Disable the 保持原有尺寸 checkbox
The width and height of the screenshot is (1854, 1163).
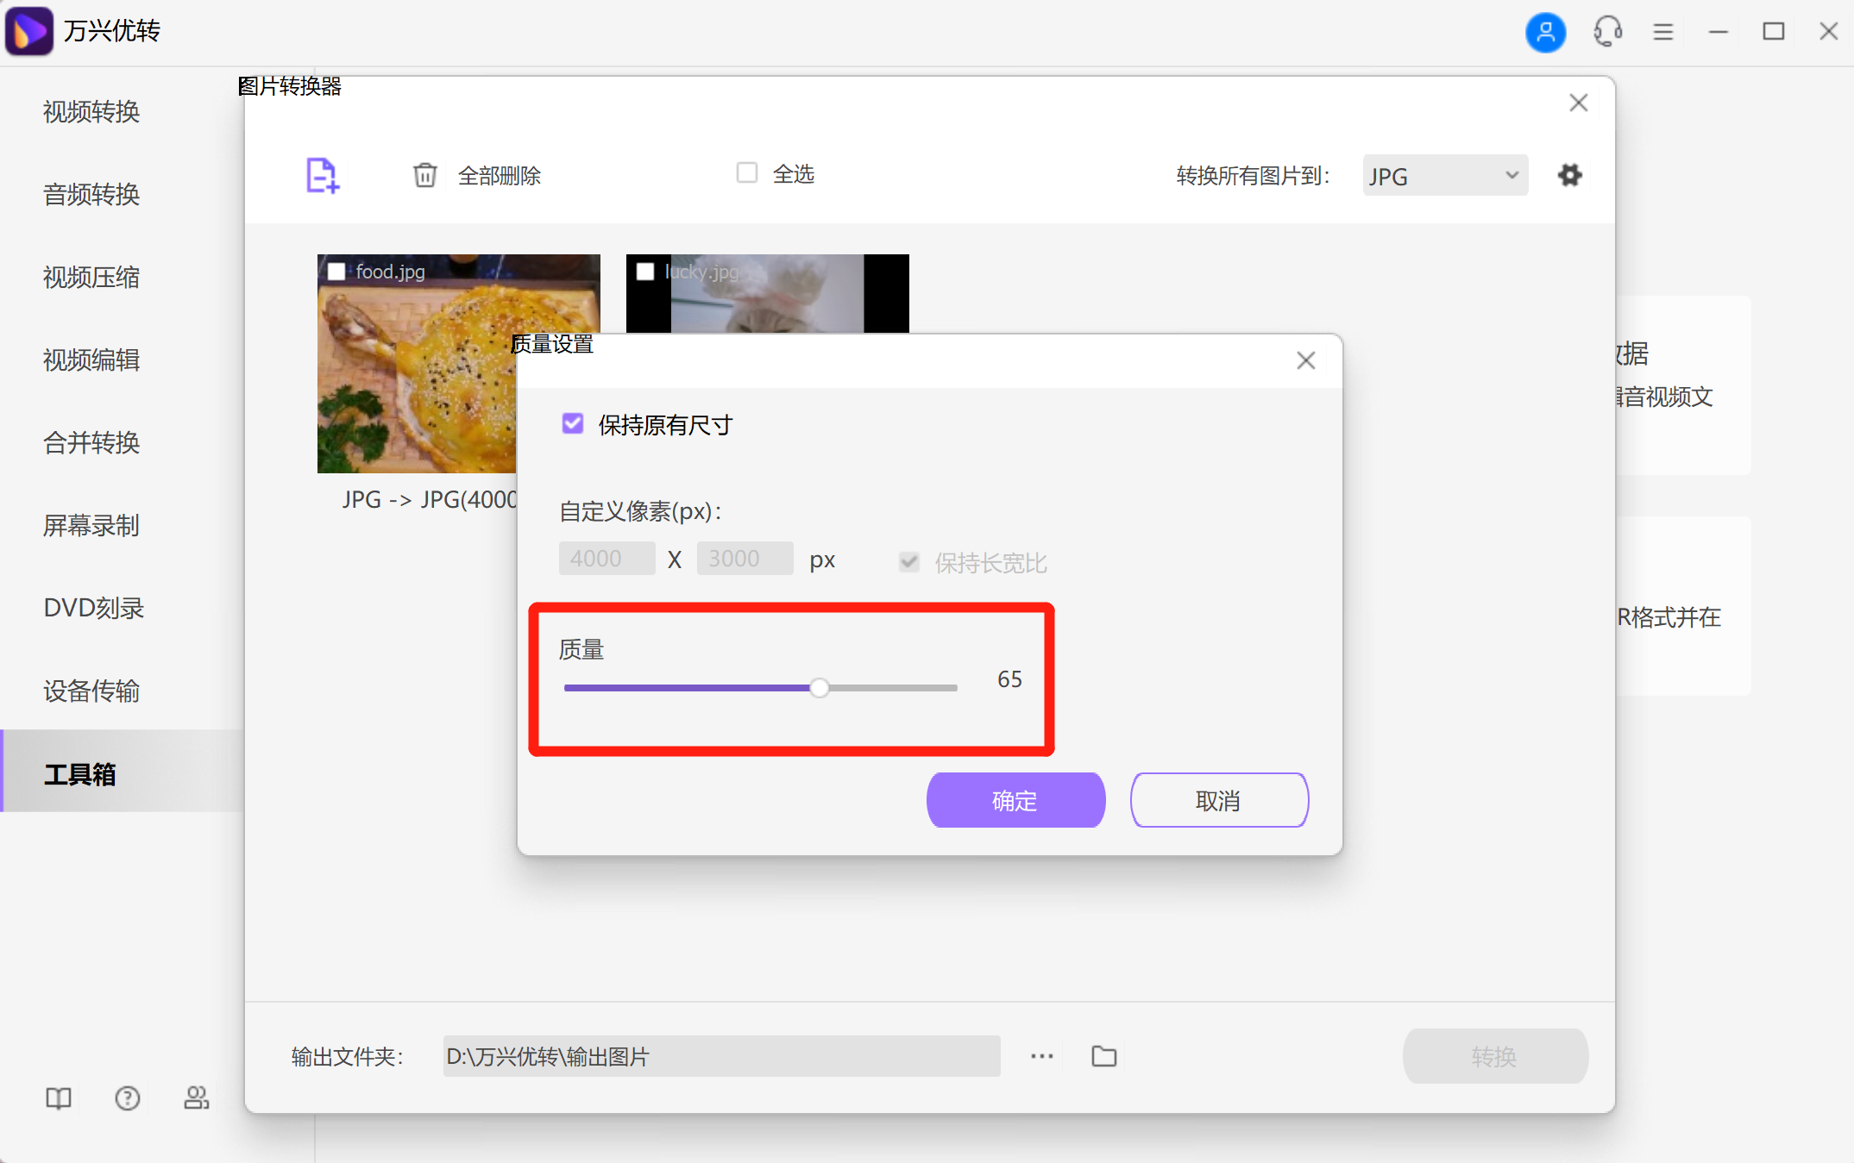(573, 423)
